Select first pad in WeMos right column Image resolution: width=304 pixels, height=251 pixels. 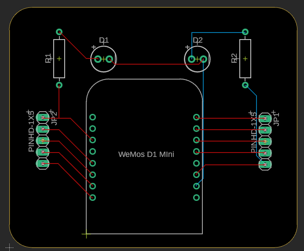(x=196, y=117)
